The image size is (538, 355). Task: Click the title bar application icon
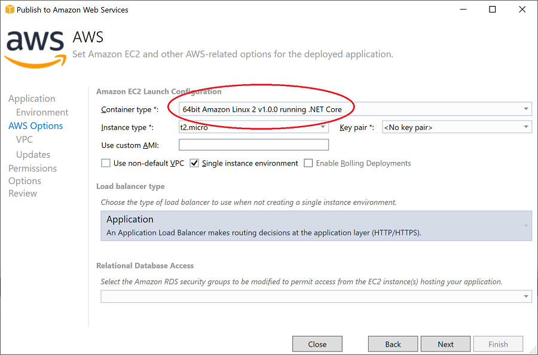8,9
